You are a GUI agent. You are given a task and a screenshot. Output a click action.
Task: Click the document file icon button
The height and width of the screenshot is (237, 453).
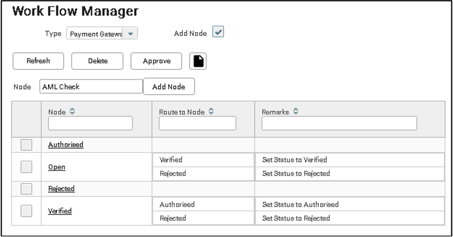(x=198, y=61)
